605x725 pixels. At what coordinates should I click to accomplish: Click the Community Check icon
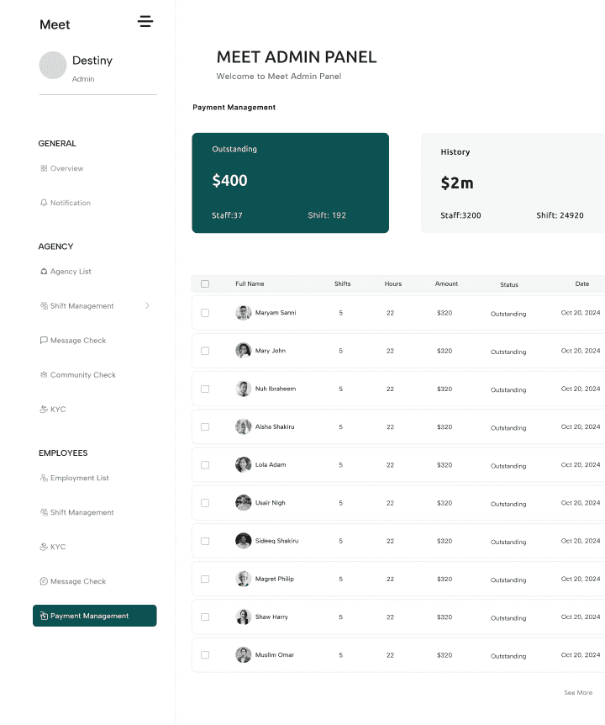pos(44,375)
